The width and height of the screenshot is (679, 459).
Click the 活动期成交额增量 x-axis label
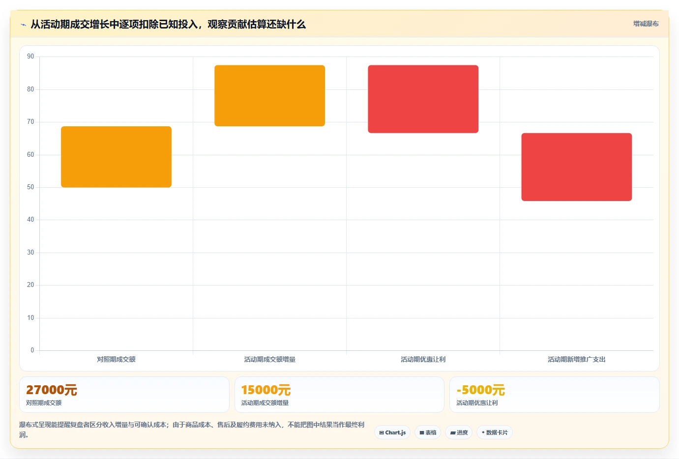tap(269, 359)
